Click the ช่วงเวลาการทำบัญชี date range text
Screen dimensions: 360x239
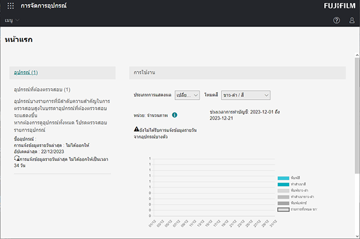click(245, 115)
